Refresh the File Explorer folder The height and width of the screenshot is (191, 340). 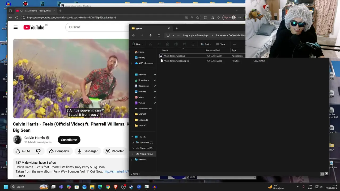(x=159, y=35)
